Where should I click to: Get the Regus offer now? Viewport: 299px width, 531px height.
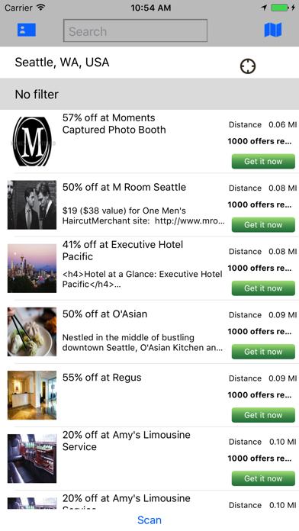(263, 415)
